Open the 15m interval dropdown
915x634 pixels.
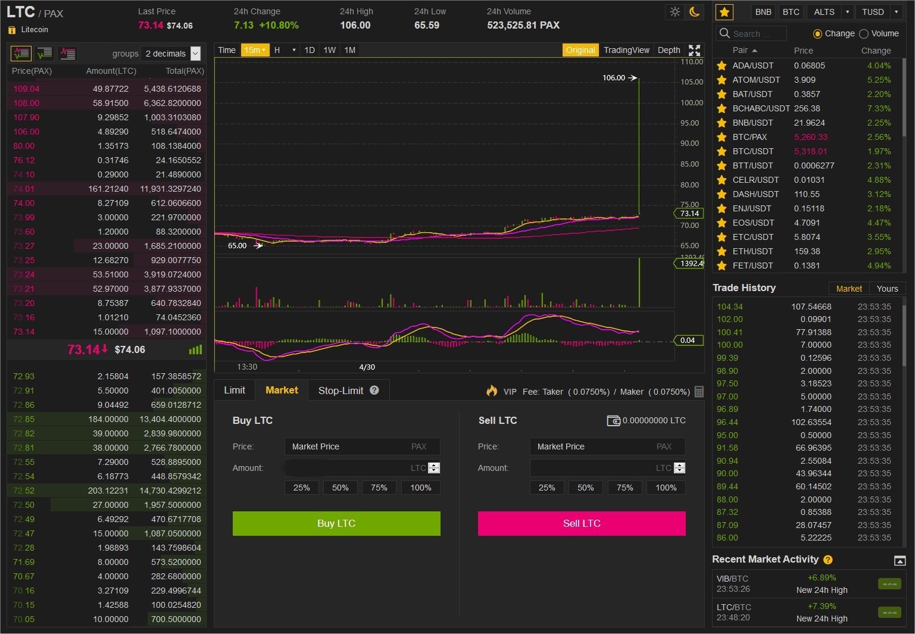[x=255, y=50]
